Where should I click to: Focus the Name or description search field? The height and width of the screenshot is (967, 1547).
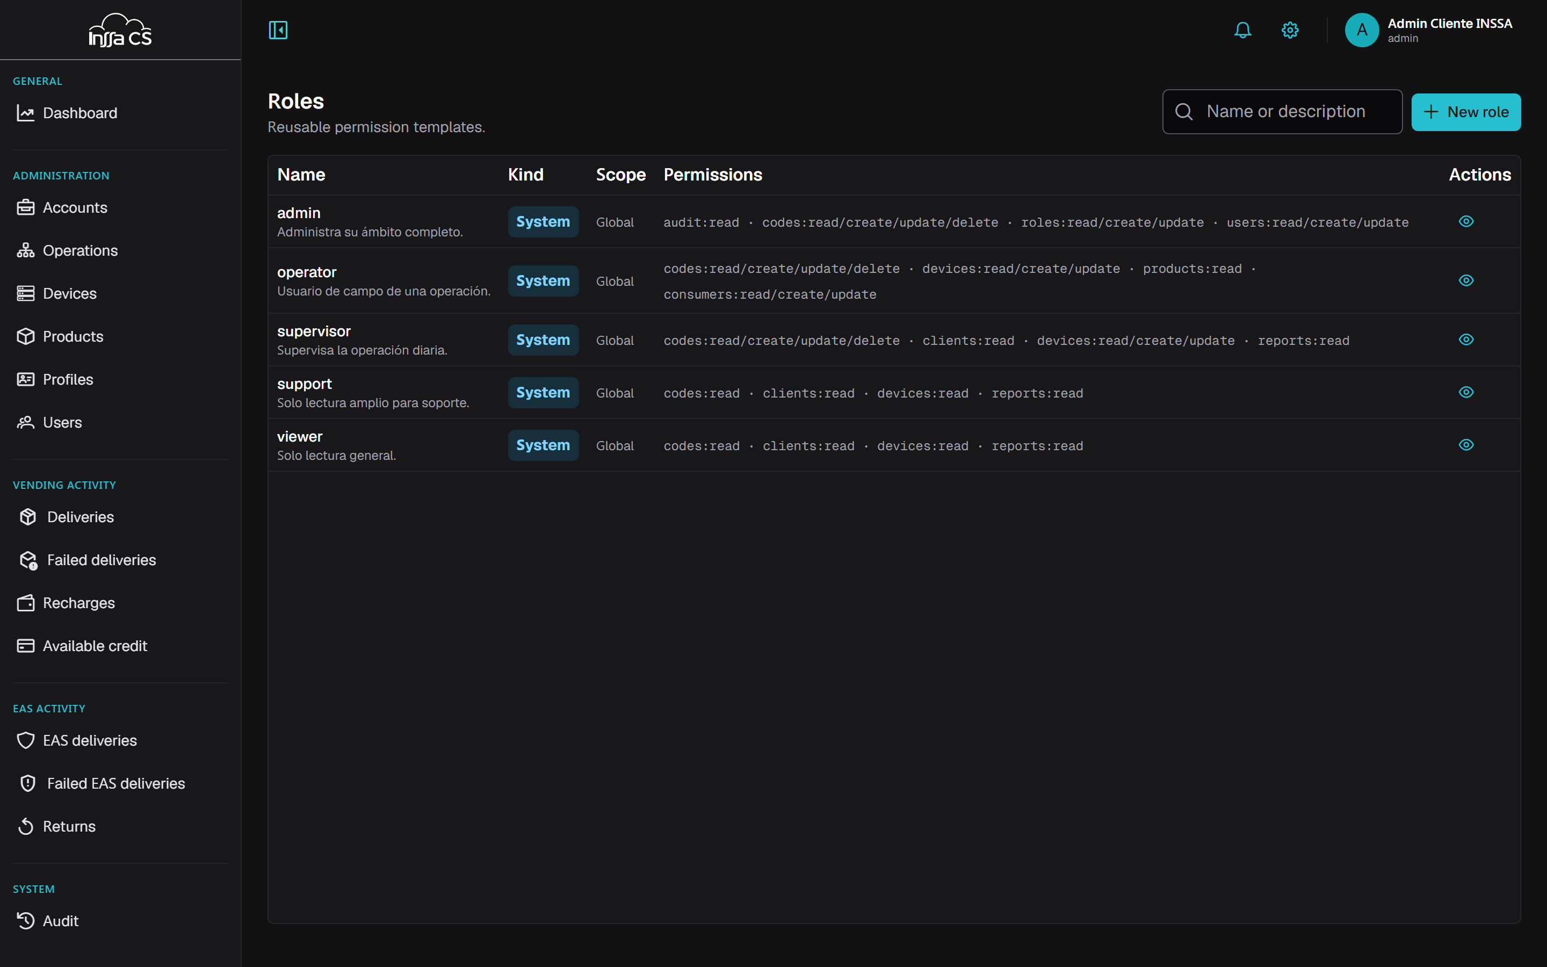pyautogui.click(x=1282, y=112)
